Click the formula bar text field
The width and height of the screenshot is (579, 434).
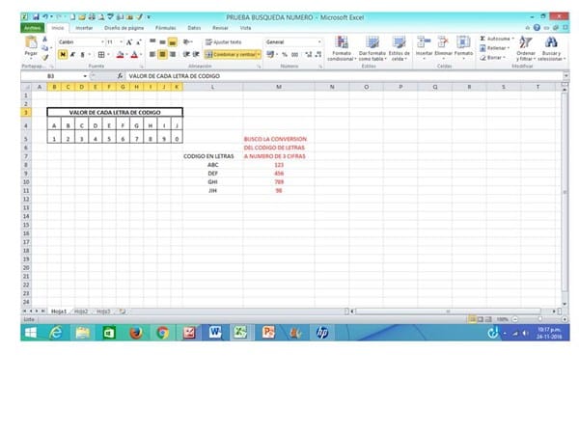click(344, 76)
